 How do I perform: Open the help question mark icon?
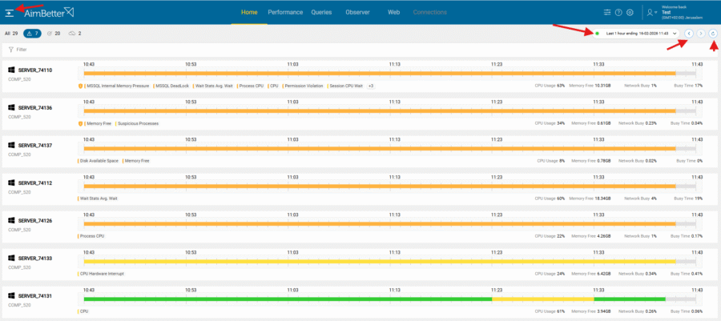point(618,13)
